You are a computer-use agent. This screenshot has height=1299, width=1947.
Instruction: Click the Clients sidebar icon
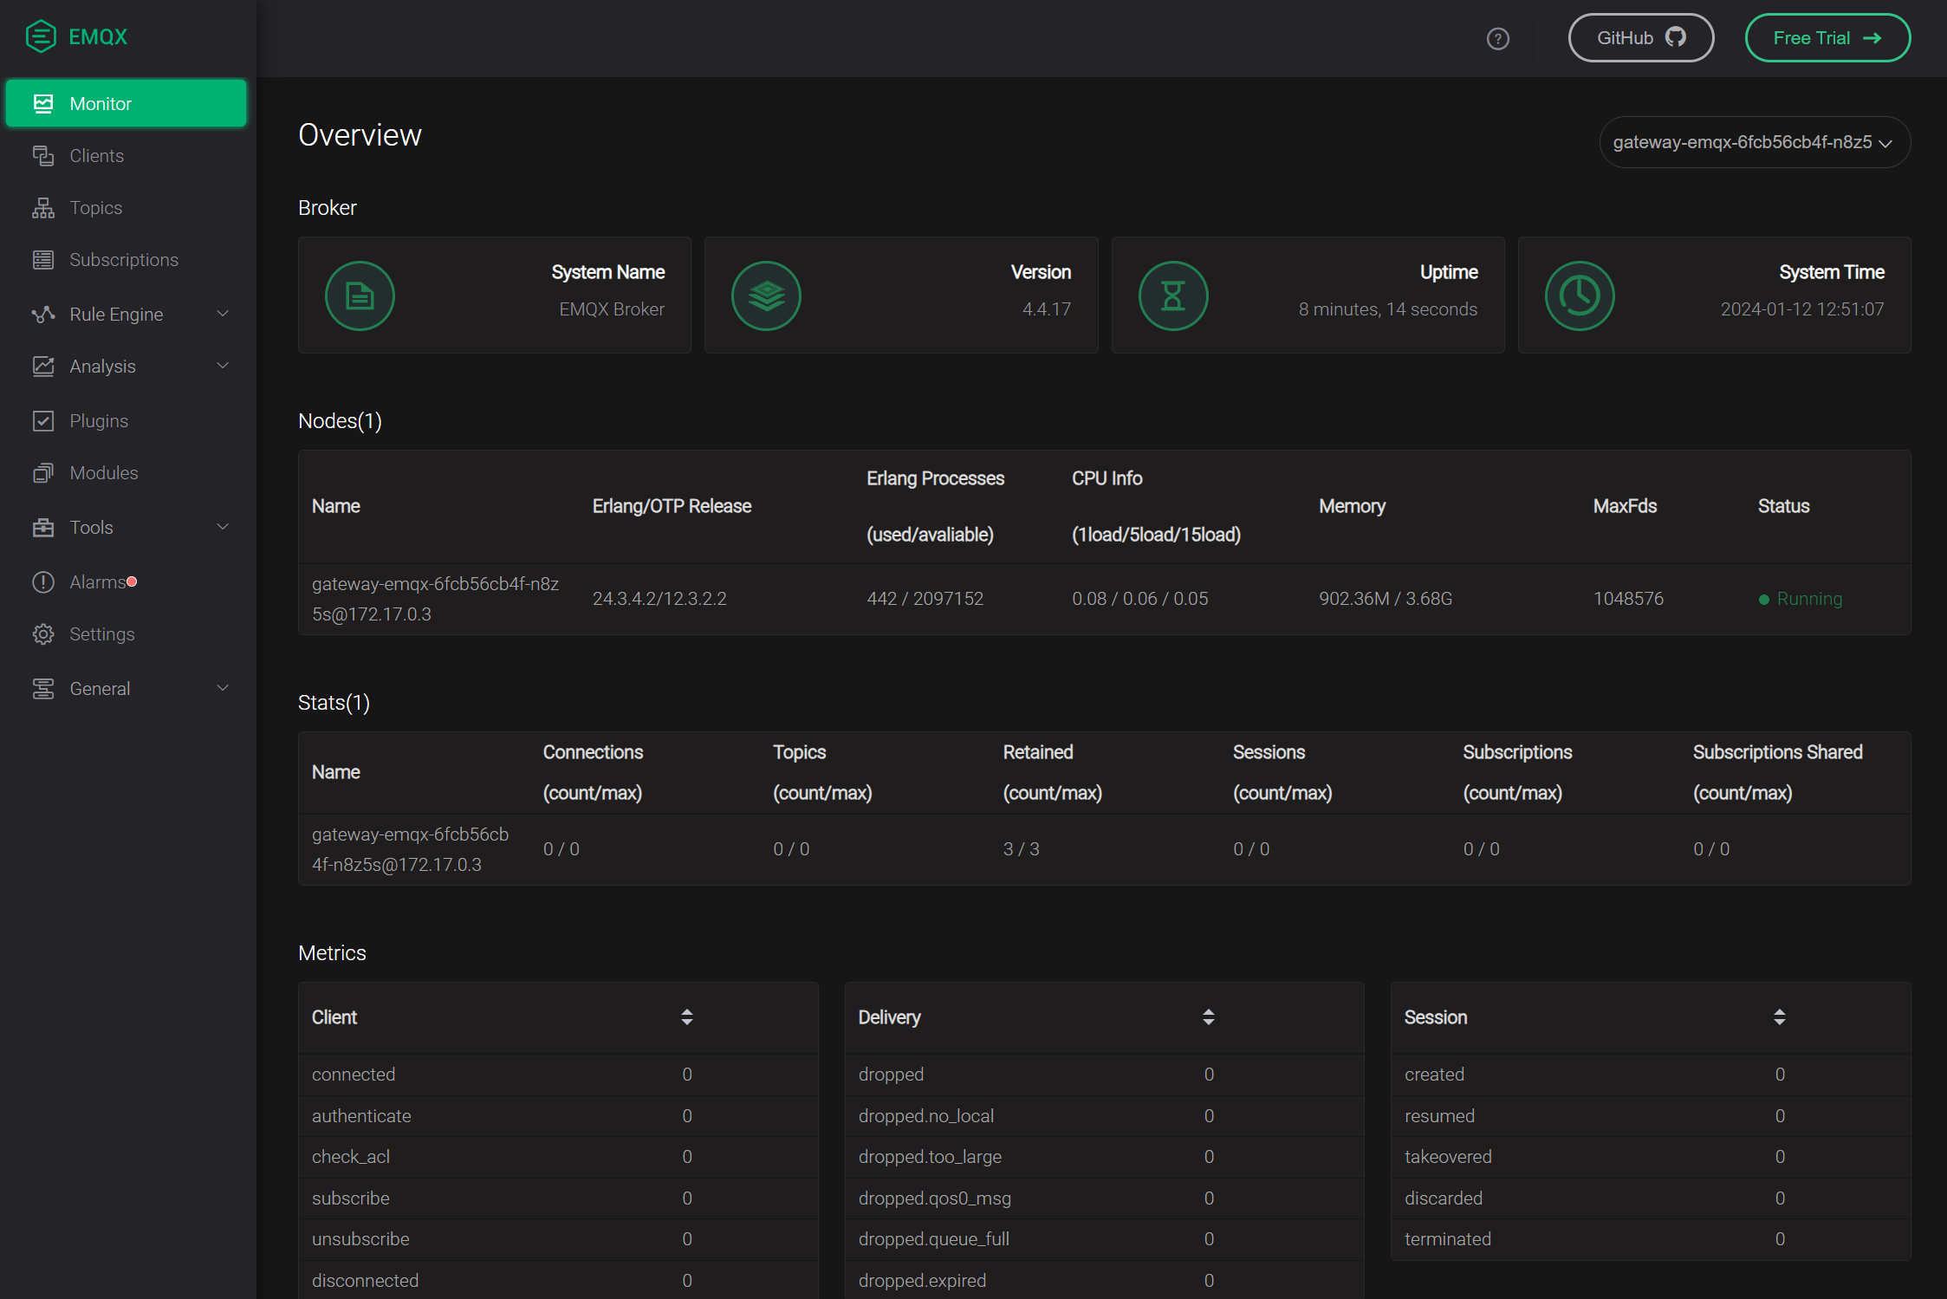pos(43,156)
